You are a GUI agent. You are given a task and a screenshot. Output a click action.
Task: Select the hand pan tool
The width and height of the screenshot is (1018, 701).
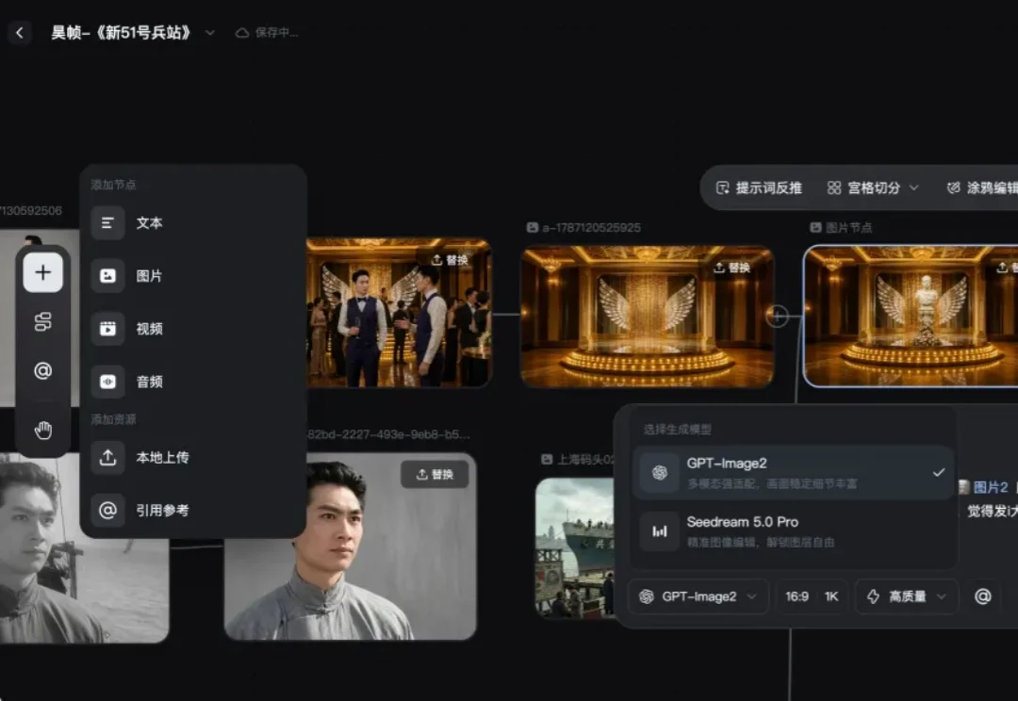click(42, 430)
